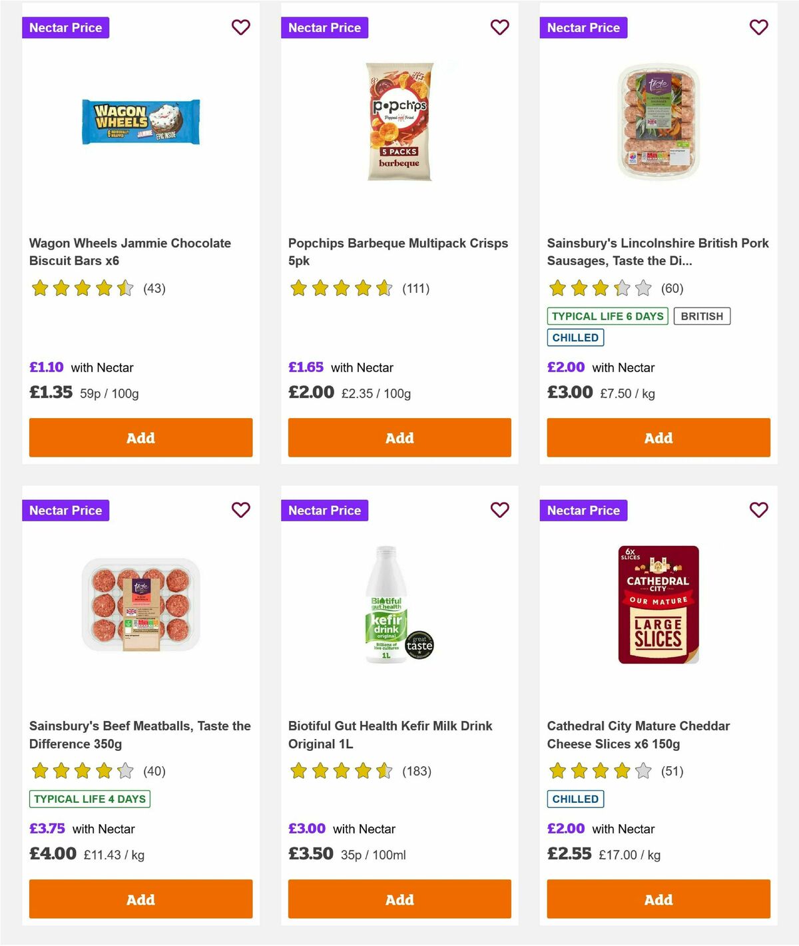Expand reviews by clicking (60) on sausages
The width and height of the screenshot is (799, 946).
pos(673,288)
